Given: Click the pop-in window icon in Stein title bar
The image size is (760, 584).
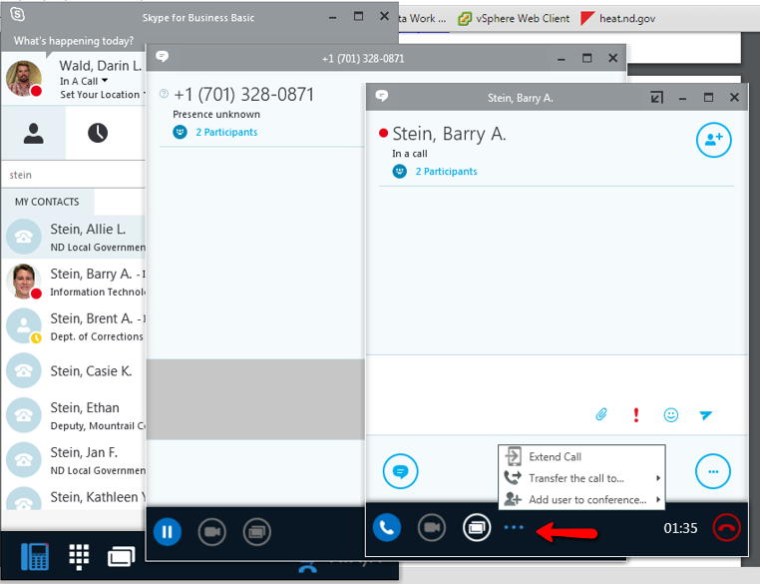Looking at the screenshot, I should click(656, 98).
